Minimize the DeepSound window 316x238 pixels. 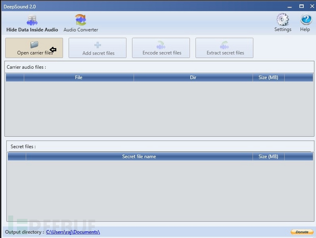pyautogui.click(x=290, y=6)
